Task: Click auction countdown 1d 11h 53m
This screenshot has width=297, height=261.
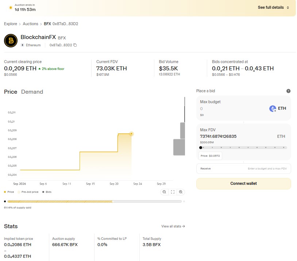Action: click(x=25, y=9)
